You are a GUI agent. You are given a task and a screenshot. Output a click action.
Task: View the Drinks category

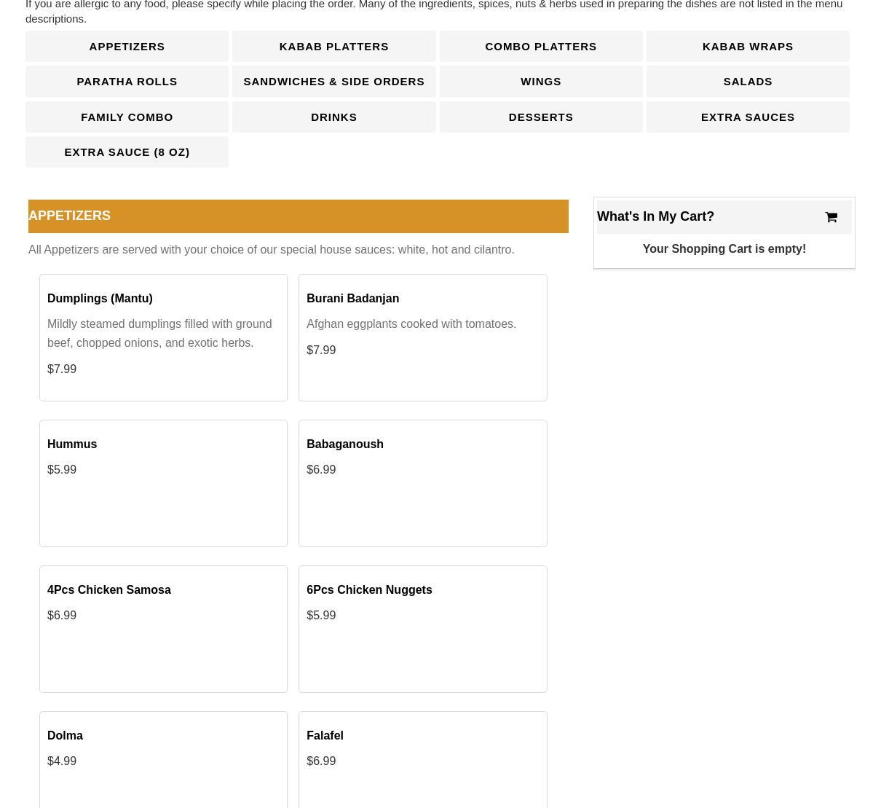[x=333, y=117]
